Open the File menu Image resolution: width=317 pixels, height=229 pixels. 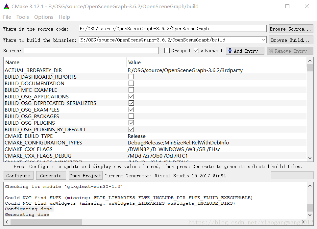pos(7,17)
